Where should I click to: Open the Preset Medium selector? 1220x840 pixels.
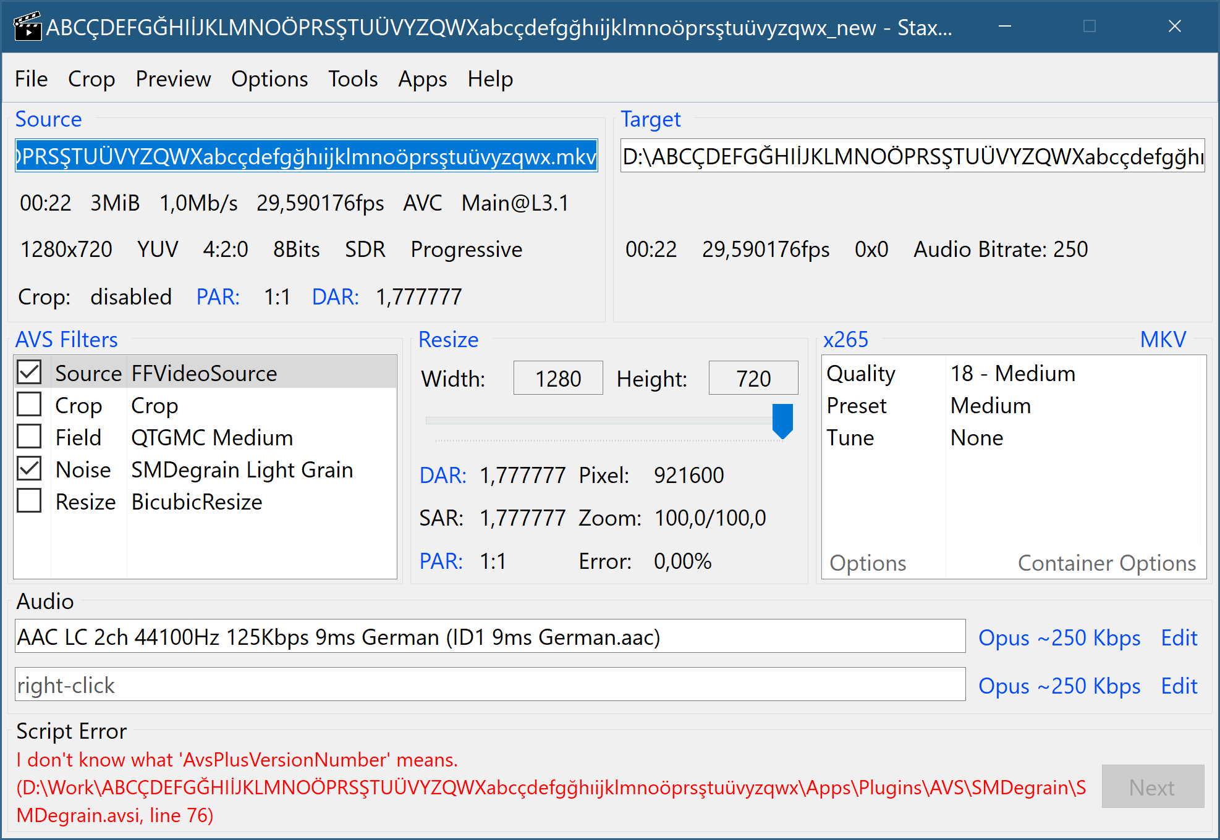[x=990, y=405]
